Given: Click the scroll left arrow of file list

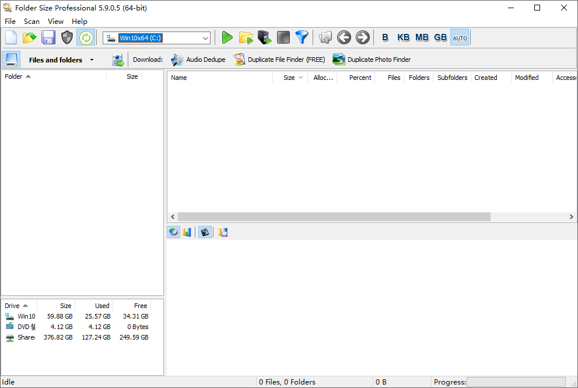Looking at the screenshot, I should [x=173, y=217].
